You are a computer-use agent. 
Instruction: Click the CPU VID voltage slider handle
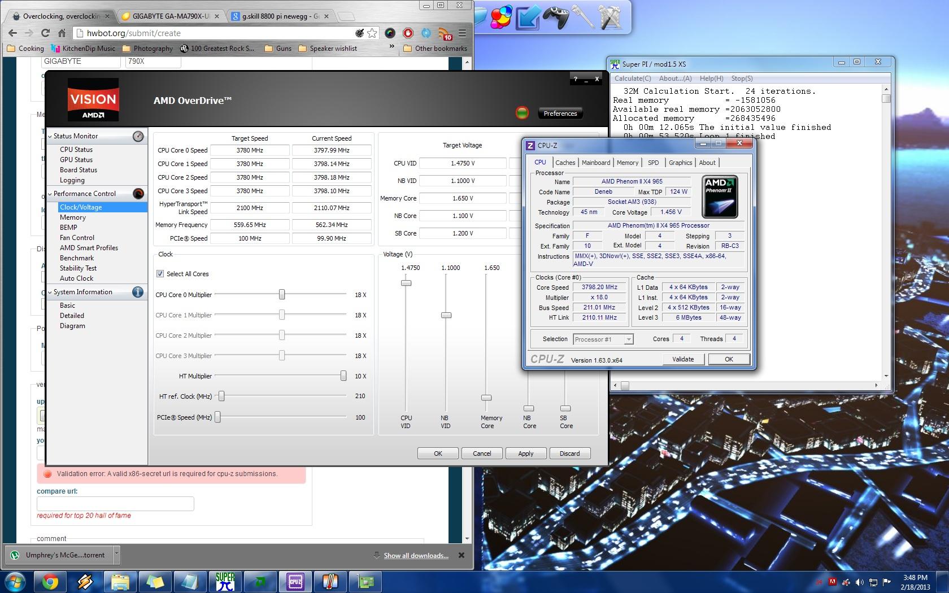406,282
